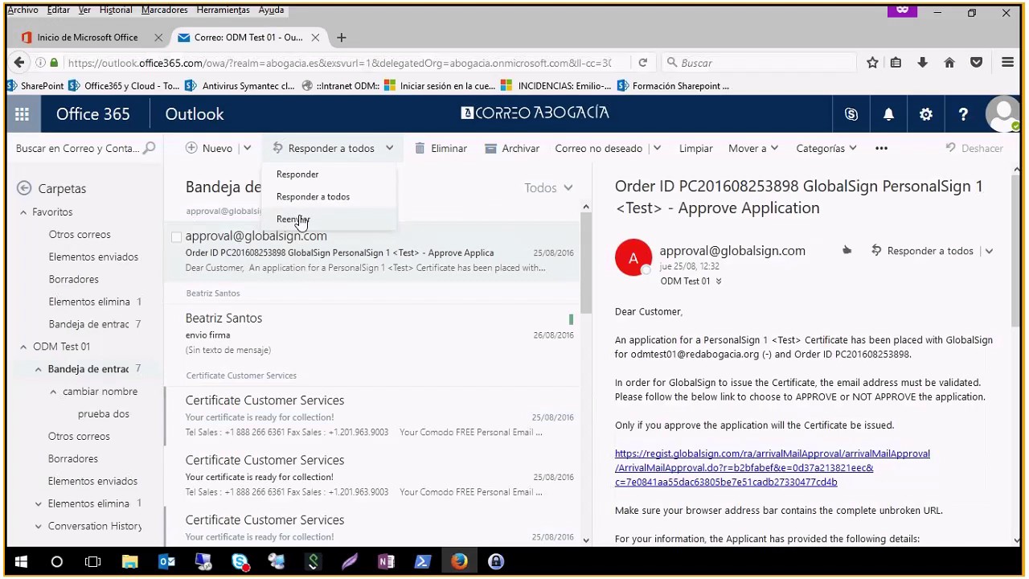Screen dimensions: 1029x579
Task: Click Responder a todos in reading pane
Action: 922,251
